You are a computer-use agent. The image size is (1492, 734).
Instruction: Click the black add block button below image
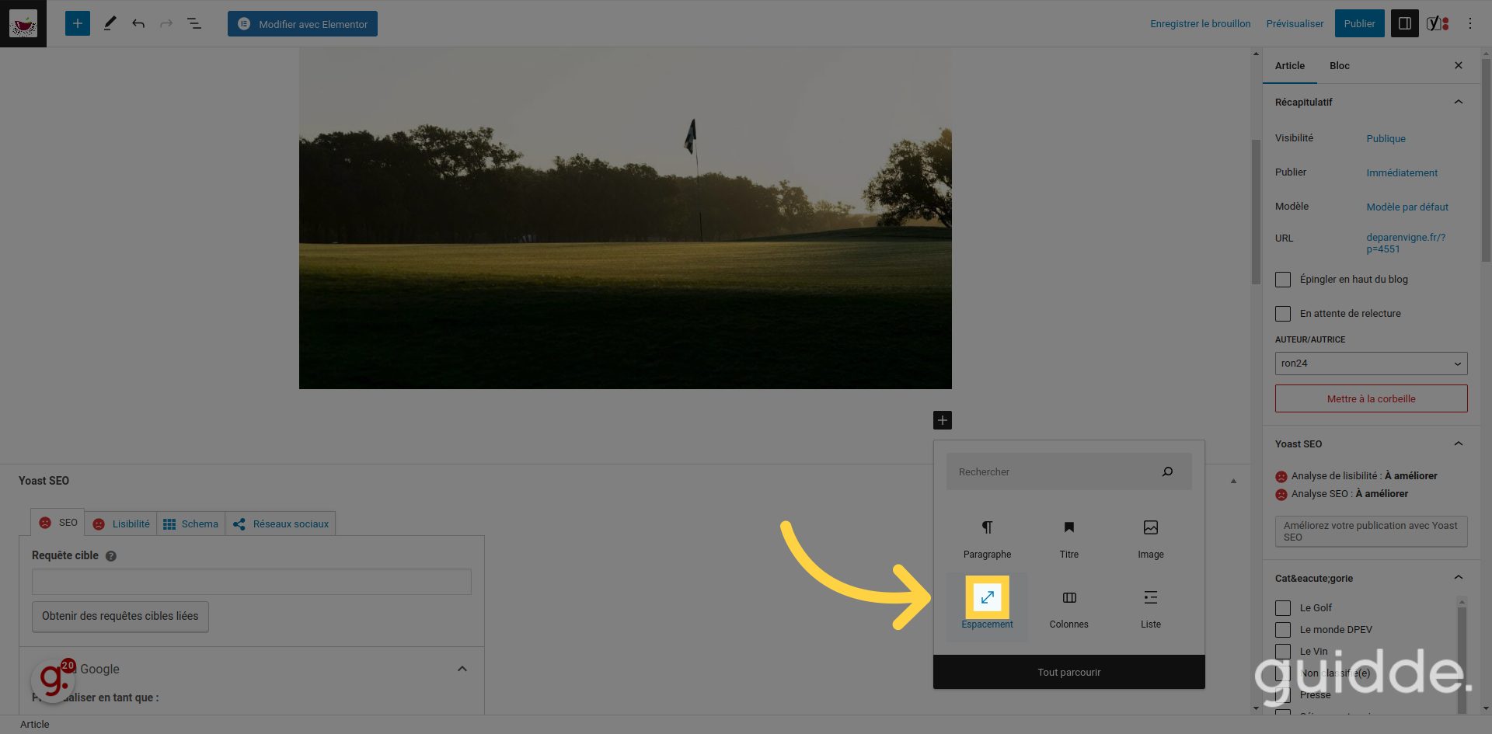click(x=943, y=420)
